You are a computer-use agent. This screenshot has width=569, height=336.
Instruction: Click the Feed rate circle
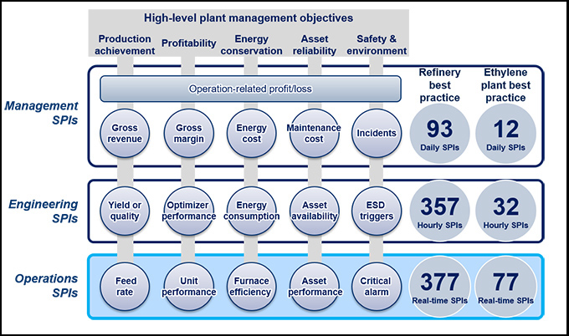click(x=126, y=287)
